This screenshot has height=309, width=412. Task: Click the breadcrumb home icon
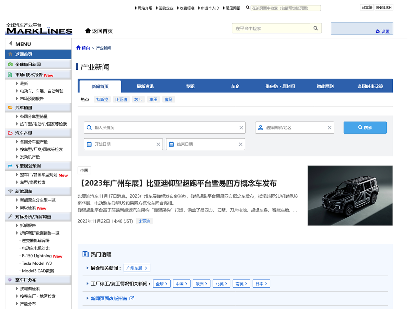(78, 48)
